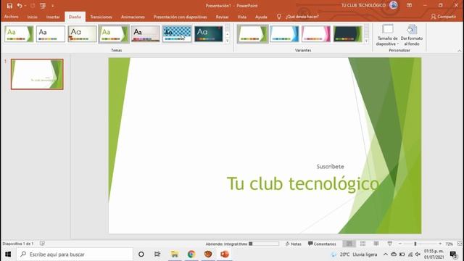
Task: Apply the gray theme with pink bar
Action: pos(146,34)
